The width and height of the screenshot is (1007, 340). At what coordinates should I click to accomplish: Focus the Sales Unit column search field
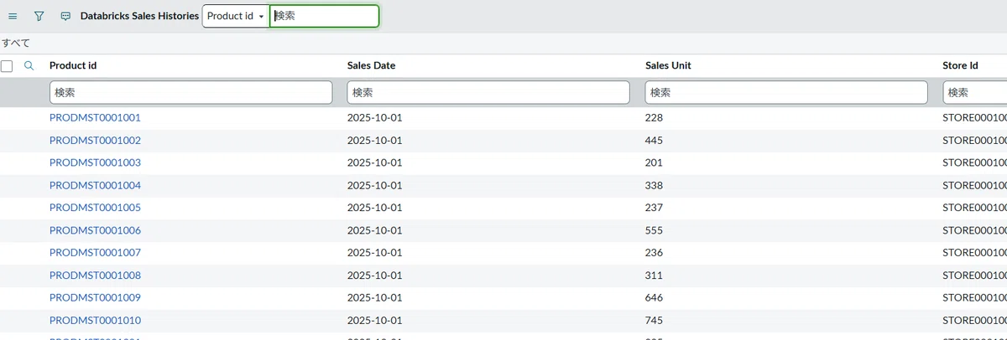pos(786,92)
